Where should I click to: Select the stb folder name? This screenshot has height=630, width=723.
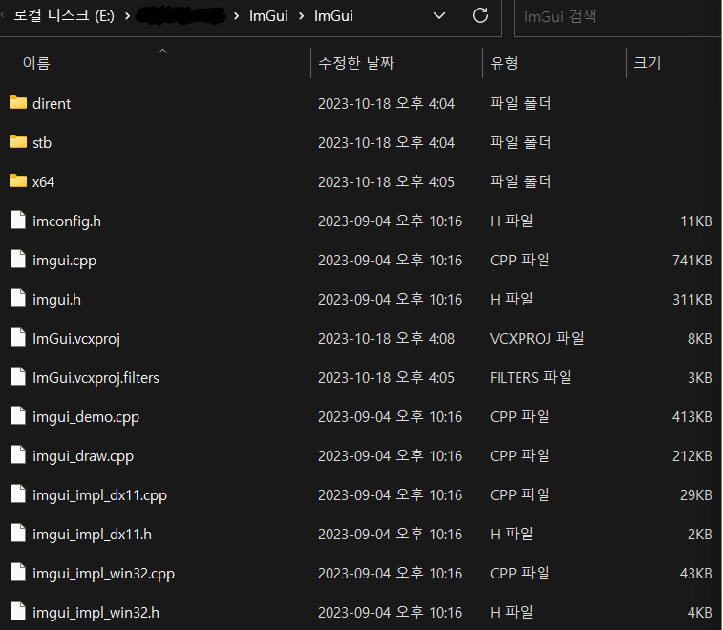[42, 143]
